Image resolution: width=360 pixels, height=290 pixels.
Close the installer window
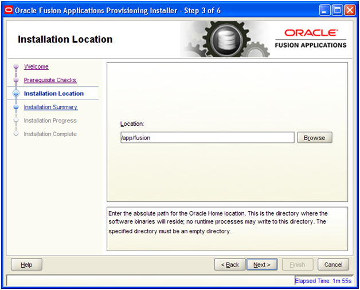coord(350,10)
